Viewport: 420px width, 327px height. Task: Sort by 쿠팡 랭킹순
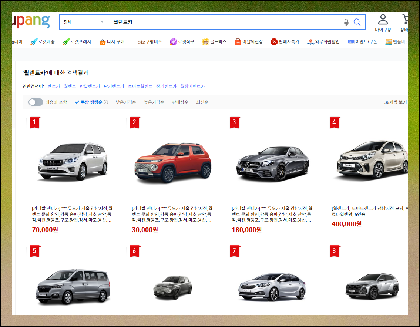89,102
